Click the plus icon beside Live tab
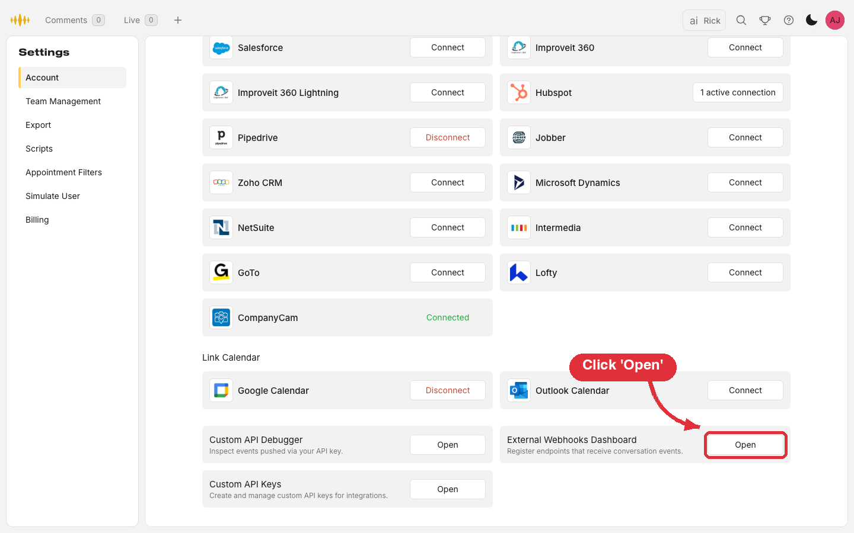Image resolution: width=854 pixels, height=533 pixels. tap(178, 20)
